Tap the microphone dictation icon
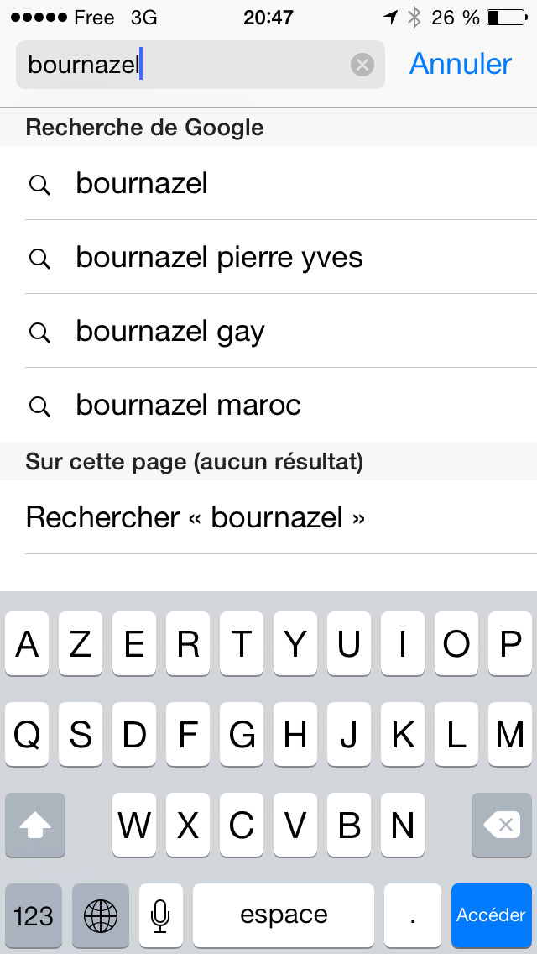This screenshot has height=954, width=537. [160, 915]
